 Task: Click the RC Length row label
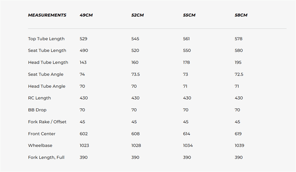(x=39, y=98)
